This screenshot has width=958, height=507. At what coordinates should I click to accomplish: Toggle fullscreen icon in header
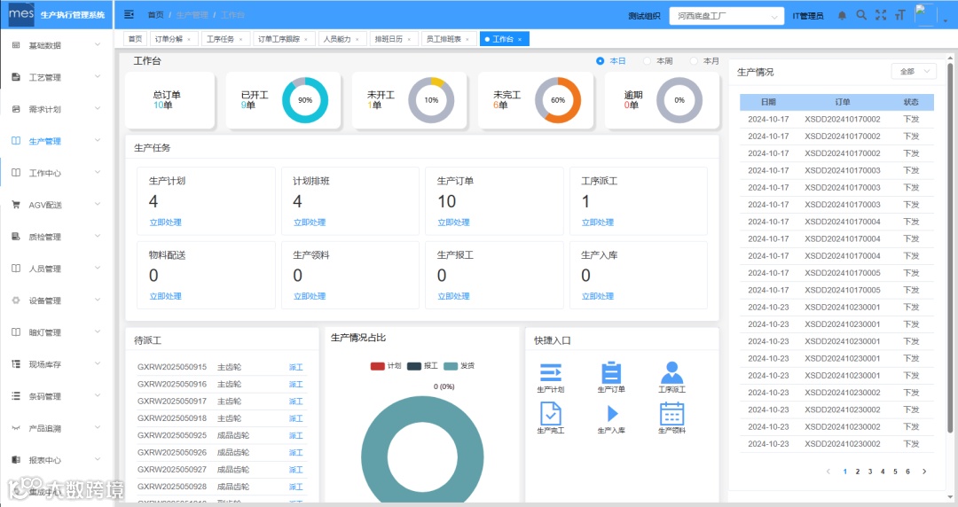pos(881,15)
